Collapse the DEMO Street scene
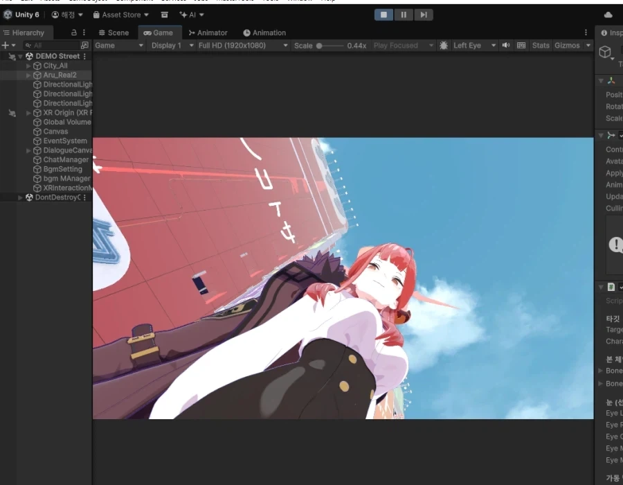The image size is (623, 485). pos(20,56)
